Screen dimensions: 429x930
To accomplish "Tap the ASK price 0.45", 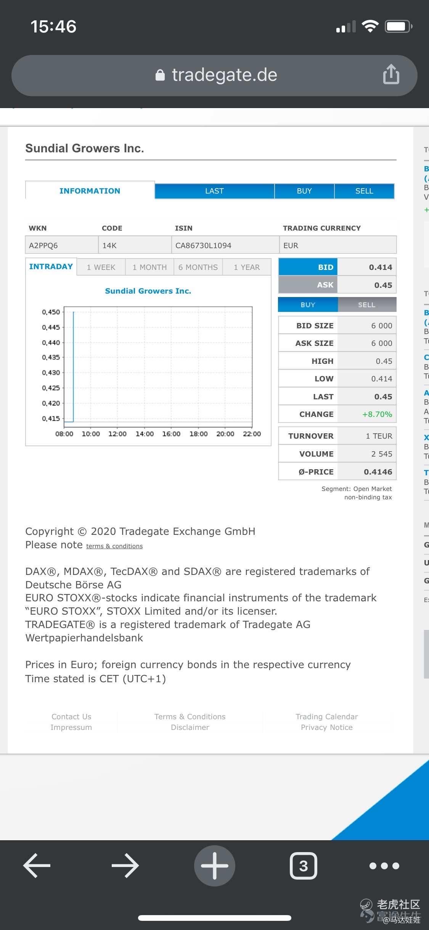I will [383, 285].
